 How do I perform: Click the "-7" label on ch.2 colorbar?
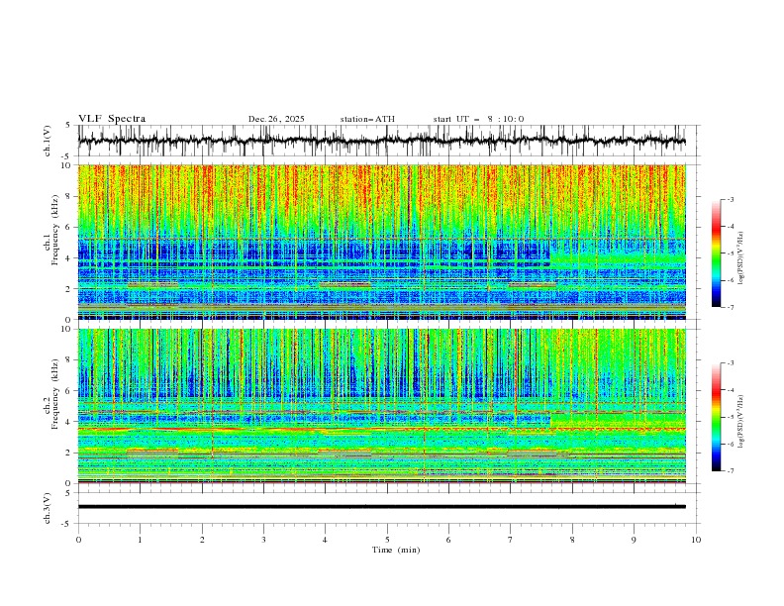tap(730, 470)
